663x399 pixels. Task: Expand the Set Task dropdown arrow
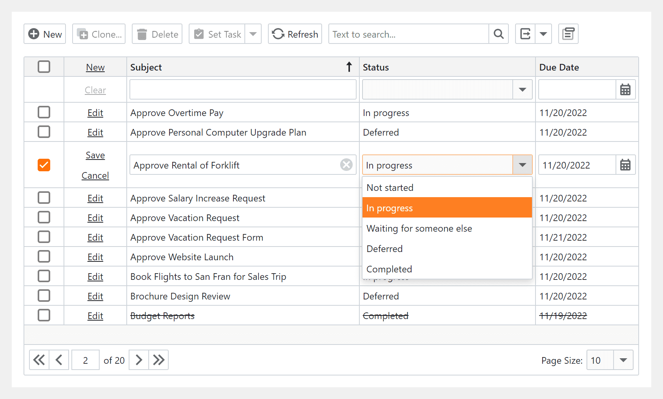tap(253, 34)
